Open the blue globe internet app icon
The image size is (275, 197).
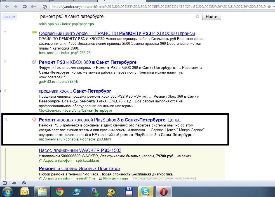point(77,192)
